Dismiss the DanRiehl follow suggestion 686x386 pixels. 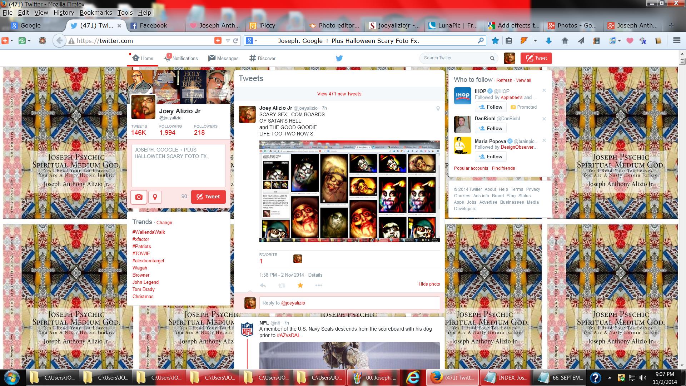coord(544,119)
